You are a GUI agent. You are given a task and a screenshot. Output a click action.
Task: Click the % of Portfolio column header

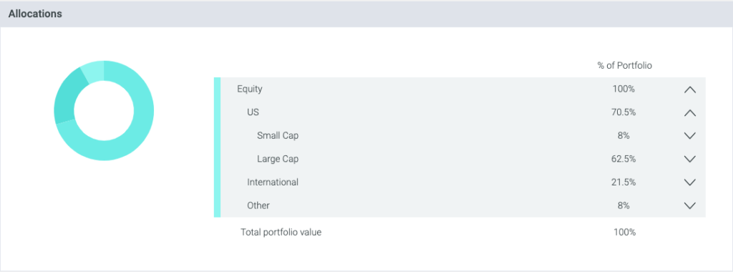point(624,66)
